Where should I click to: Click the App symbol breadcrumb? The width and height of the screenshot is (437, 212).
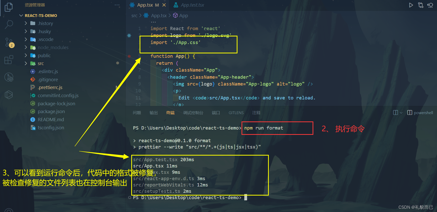pyautogui.click(x=184, y=15)
